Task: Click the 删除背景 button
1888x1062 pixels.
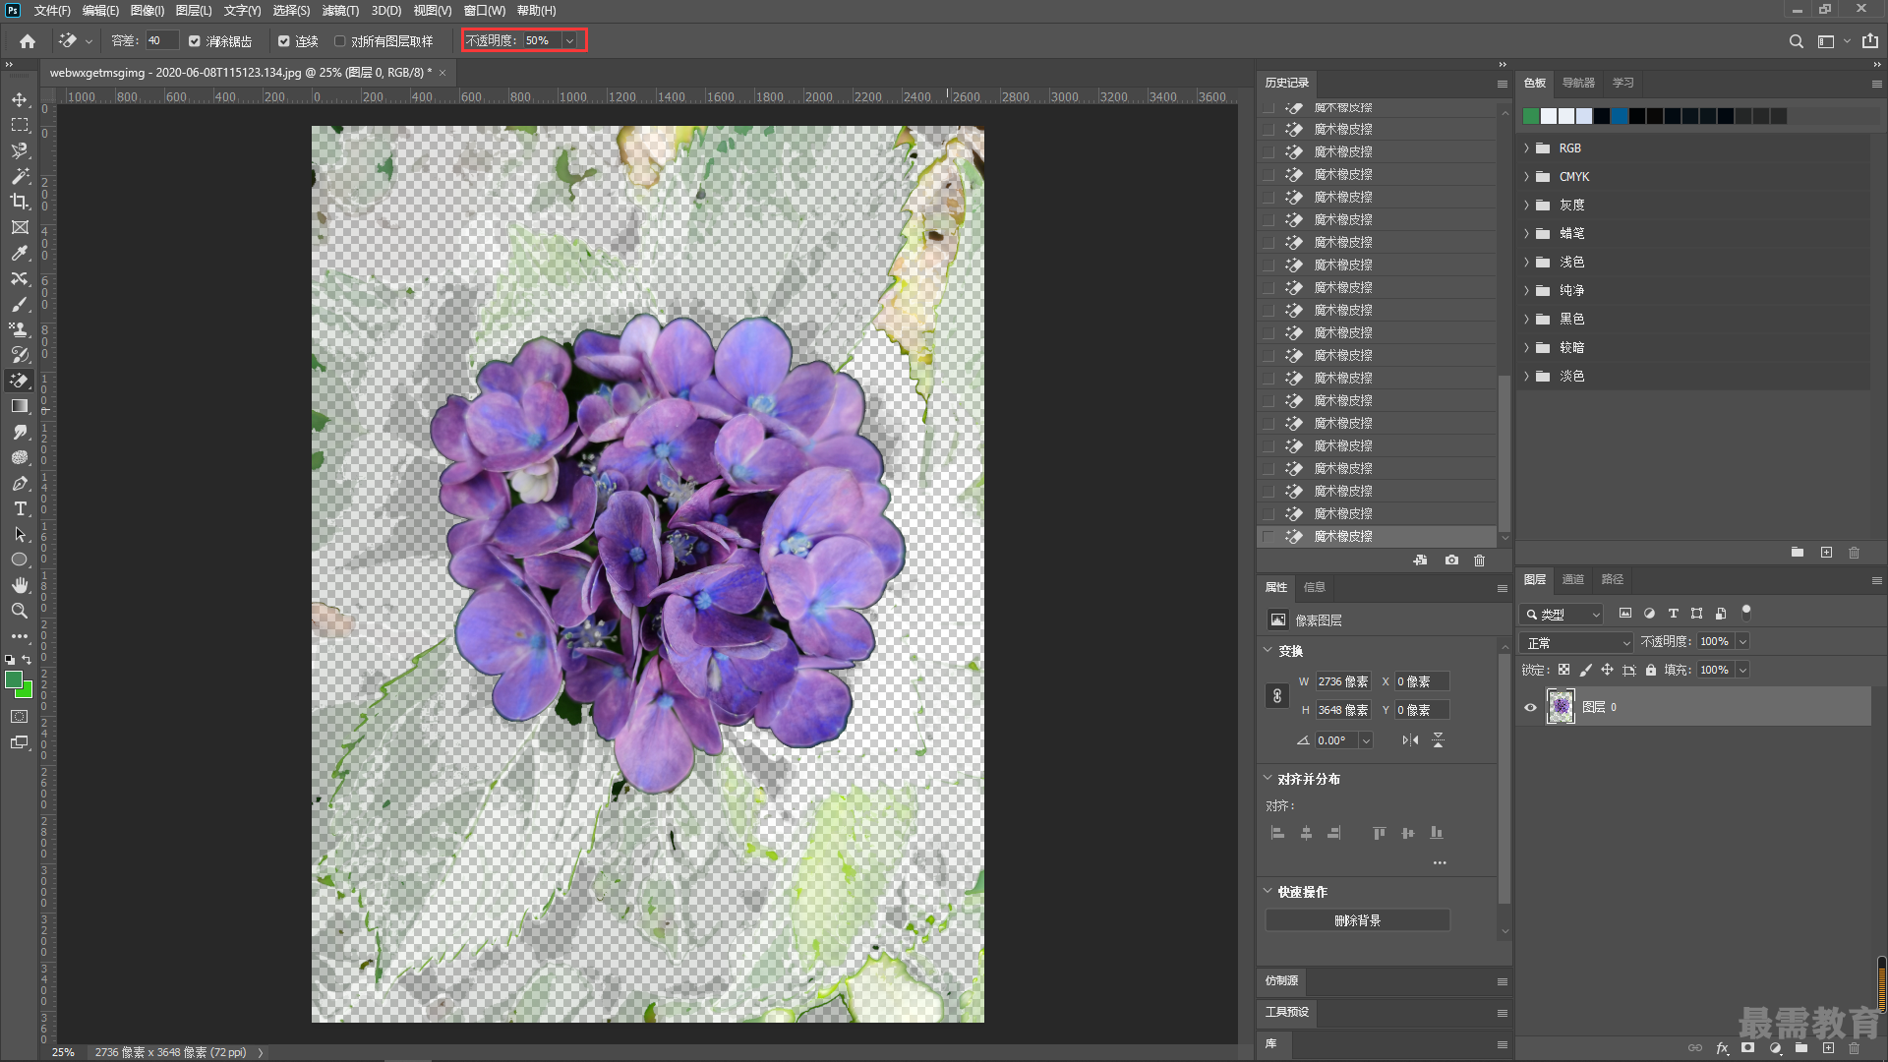Action: (1357, 920)
